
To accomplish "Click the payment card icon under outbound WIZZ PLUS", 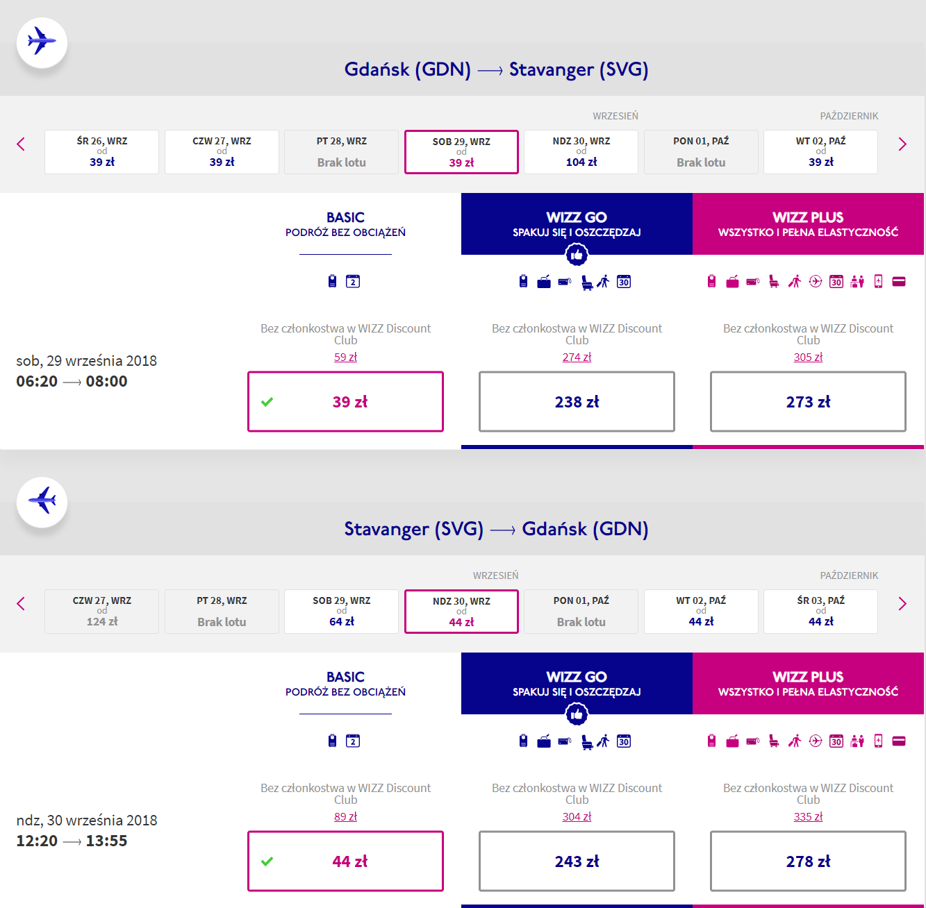I will click(899, 281).
